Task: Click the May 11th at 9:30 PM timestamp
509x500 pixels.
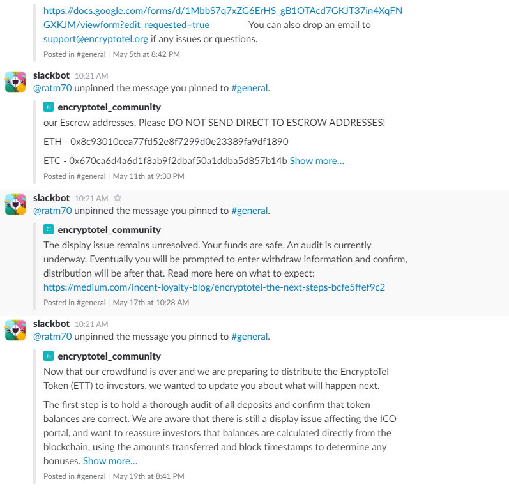Action: tap(149, 176)
